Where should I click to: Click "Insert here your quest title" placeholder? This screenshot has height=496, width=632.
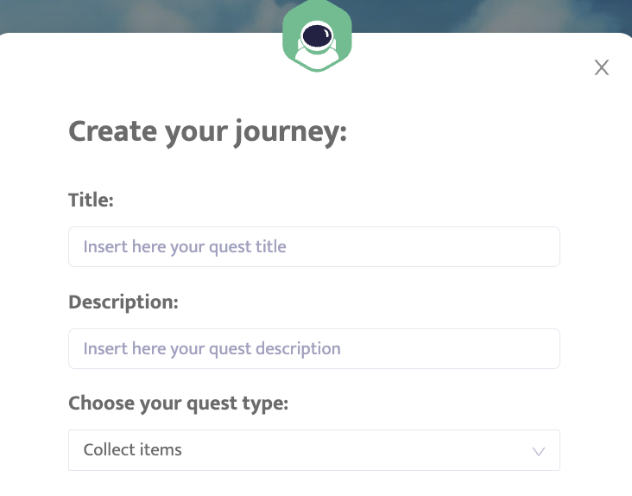(185, 246)
